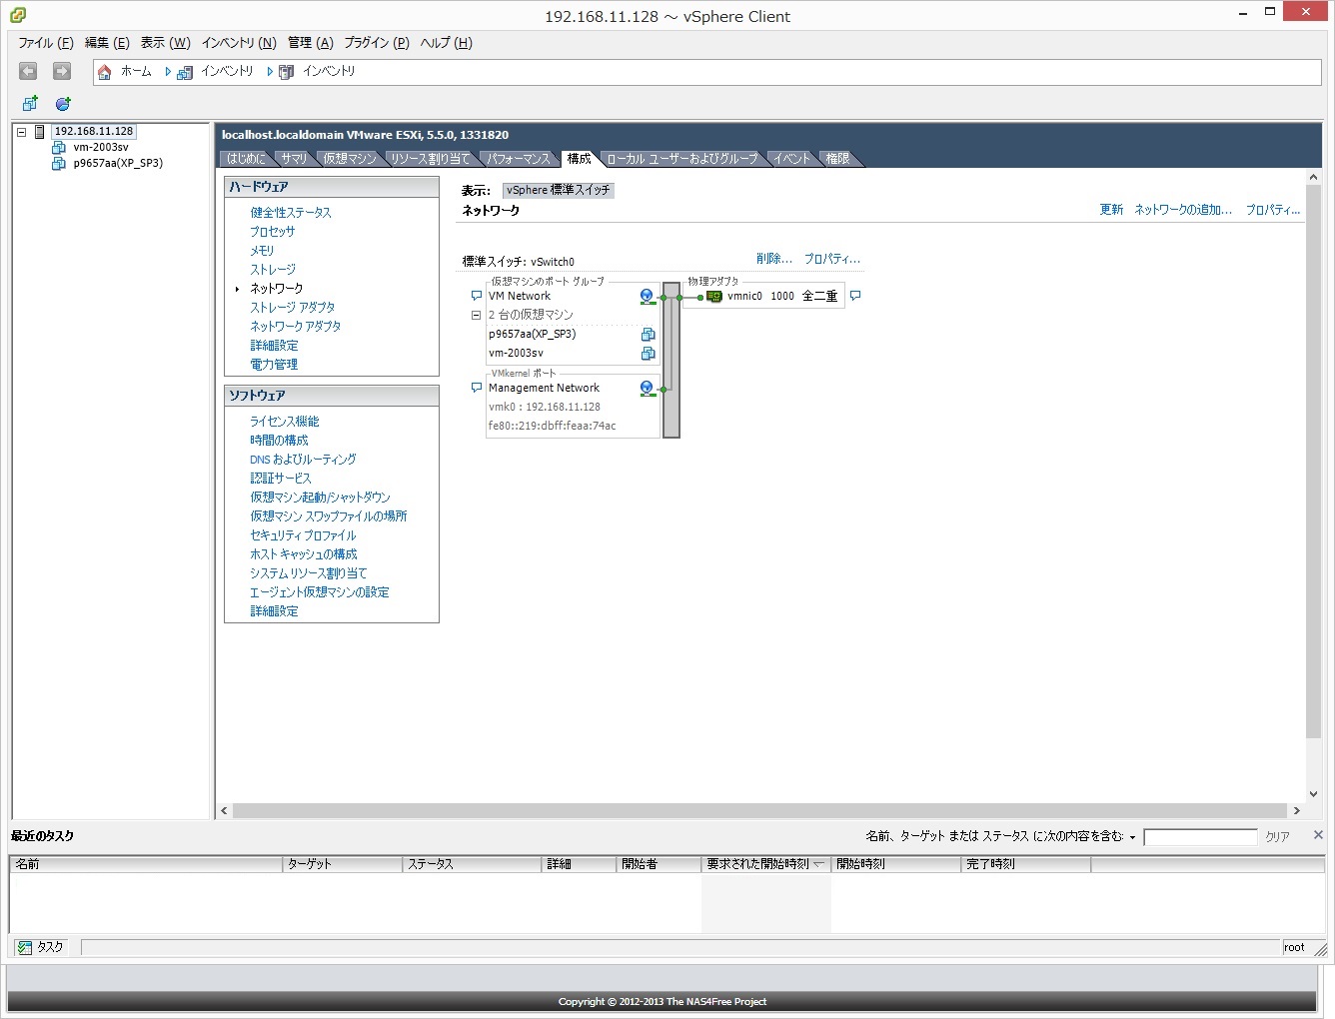Switch to the パフォーマンス tab
Screen dimensions: 1335x1019
point(519,159)
